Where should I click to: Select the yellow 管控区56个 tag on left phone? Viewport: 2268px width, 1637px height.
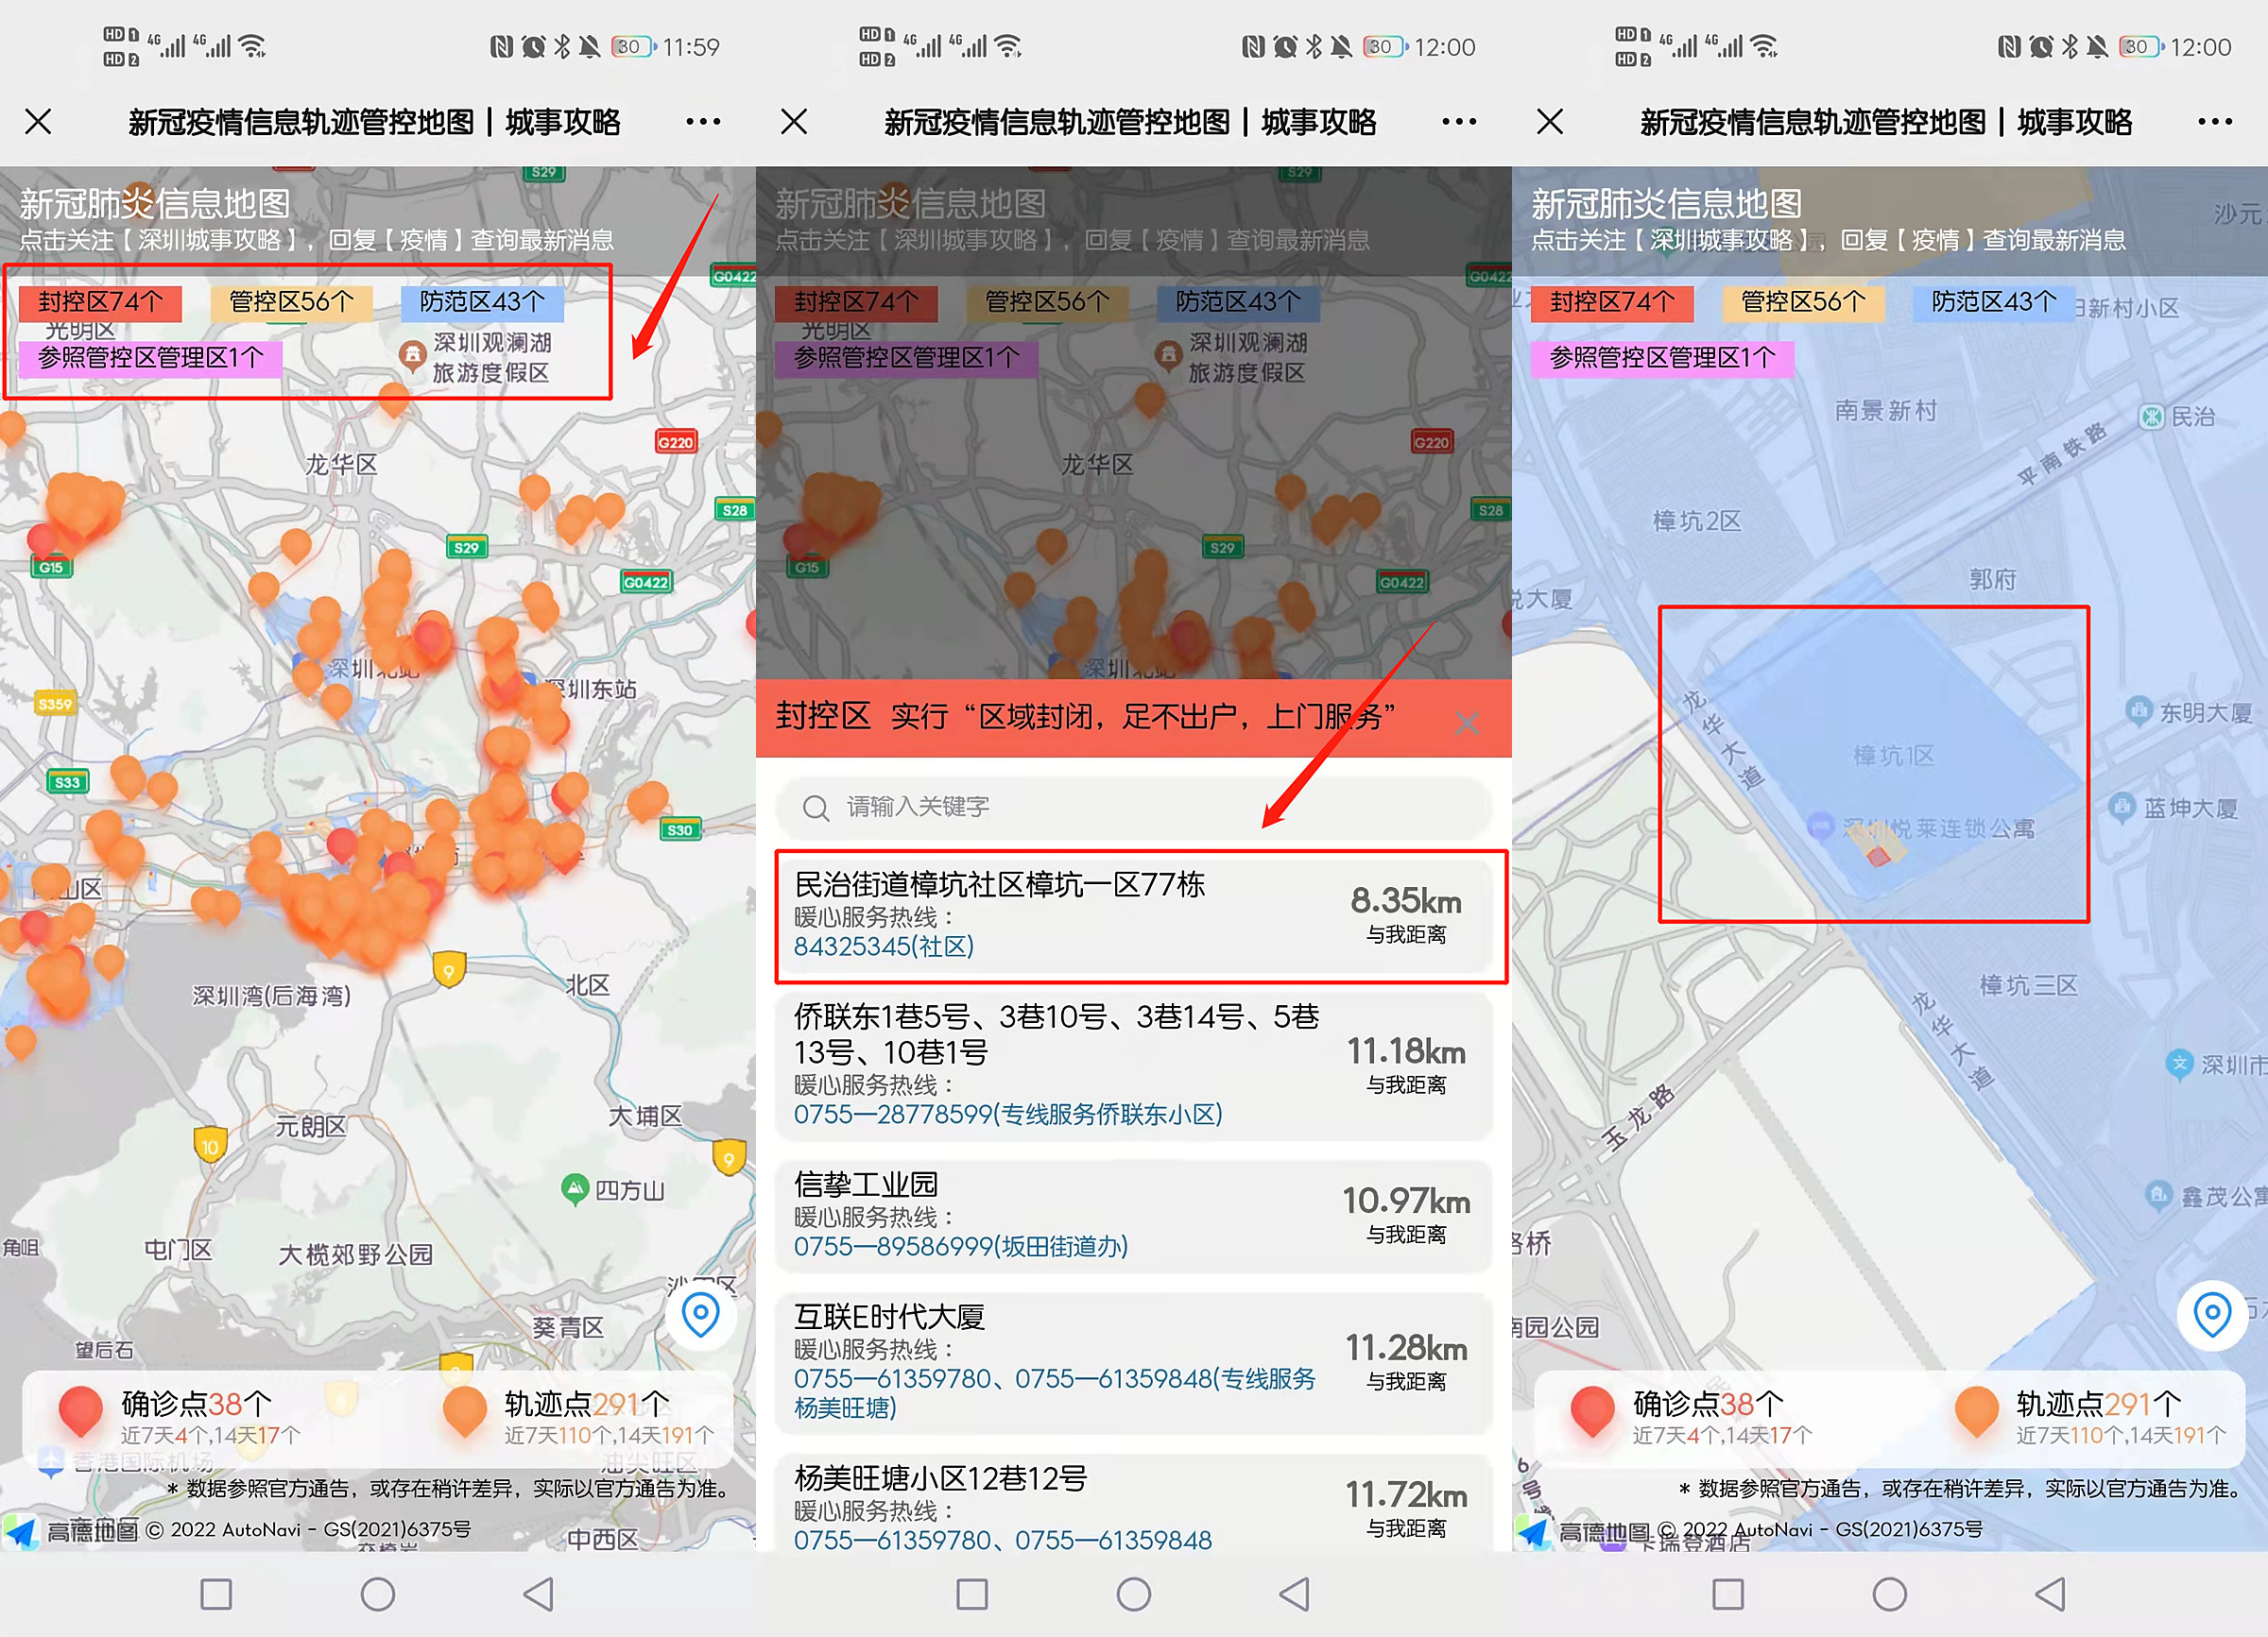pos(291,302)
